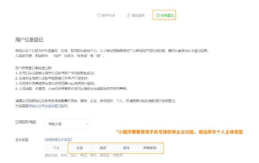Image resolution: width=259 pixels, height=163 pixels.
Task: Choose the 企业 subject type
Action: (80, 148)
